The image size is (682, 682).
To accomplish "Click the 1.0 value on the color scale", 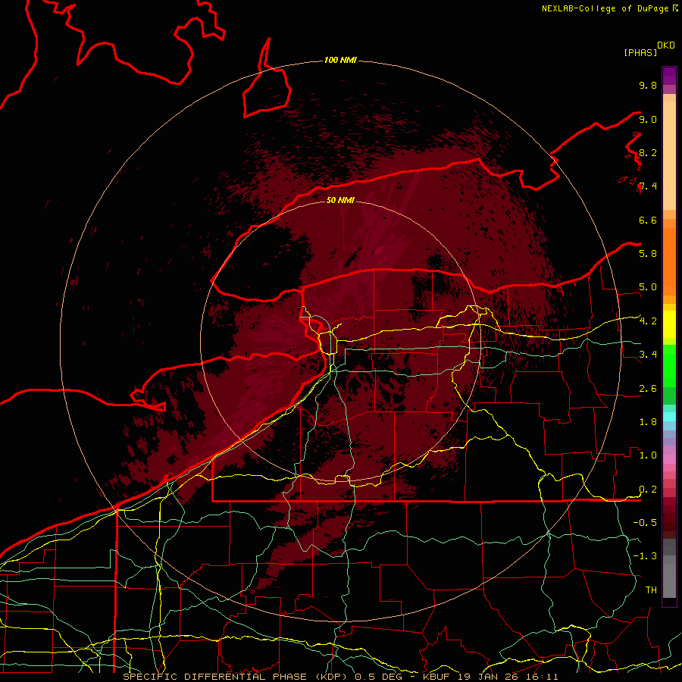I will 648,455.
